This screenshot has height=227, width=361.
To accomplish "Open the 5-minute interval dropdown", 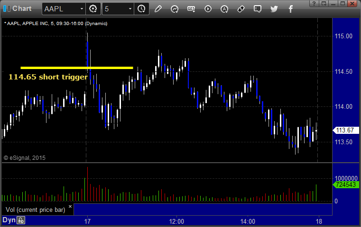I will pos(130,9).
